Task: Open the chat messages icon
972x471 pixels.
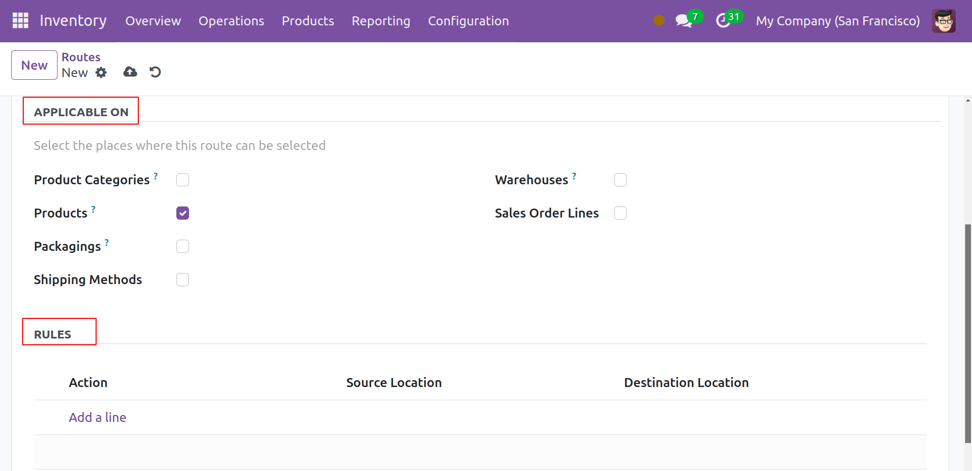Action: 683,21
